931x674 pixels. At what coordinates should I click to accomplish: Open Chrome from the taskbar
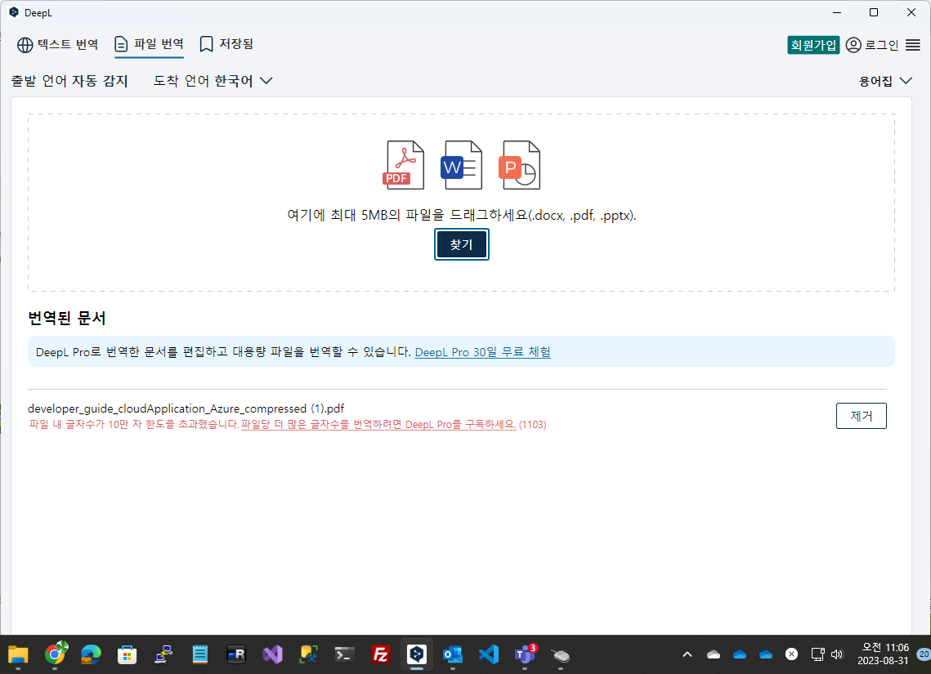pos(56,654)
